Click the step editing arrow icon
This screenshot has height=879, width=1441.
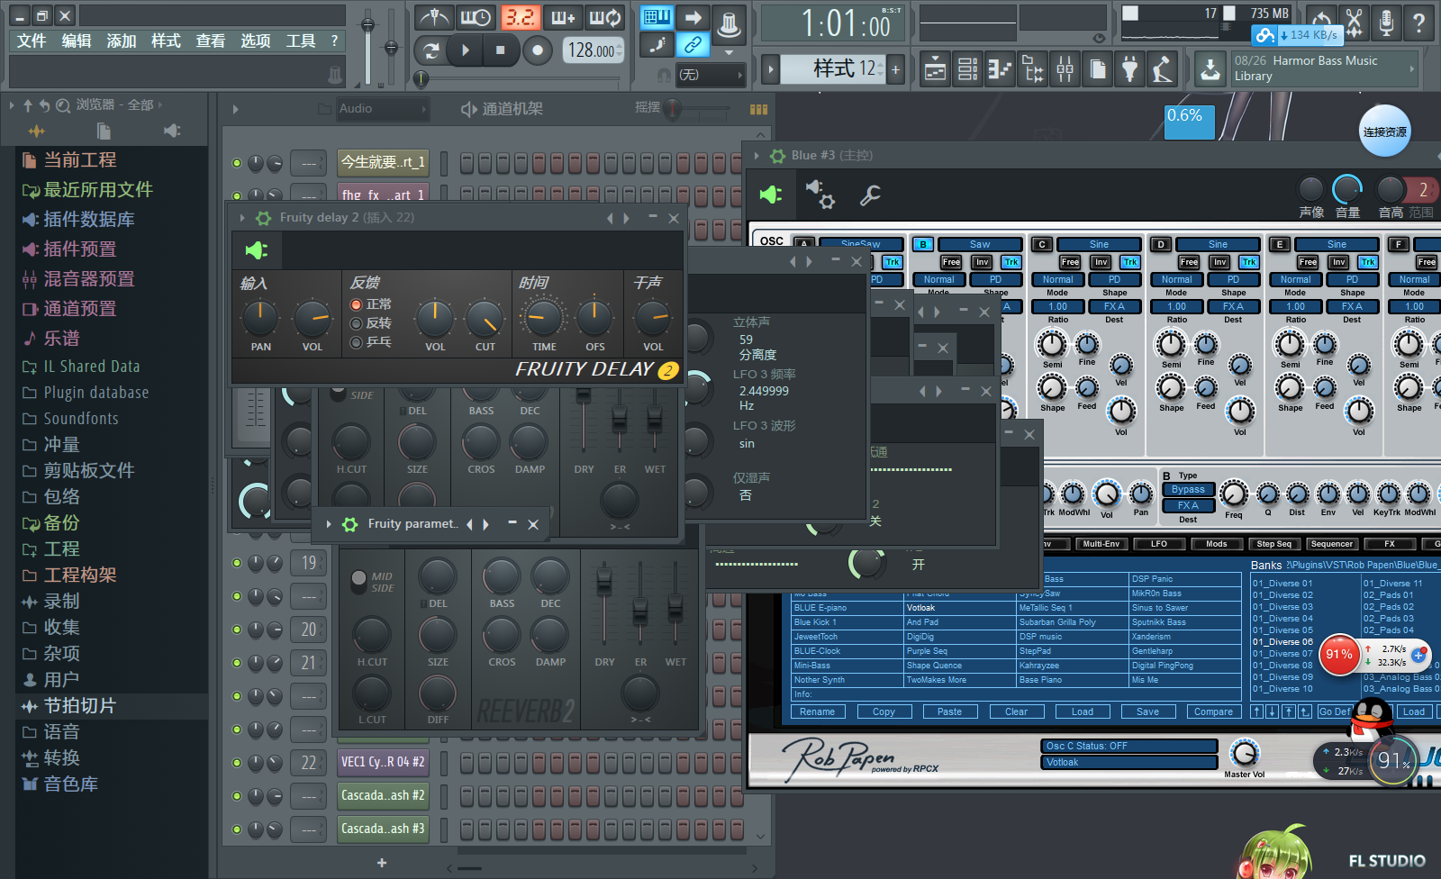[x=693, y=16]
